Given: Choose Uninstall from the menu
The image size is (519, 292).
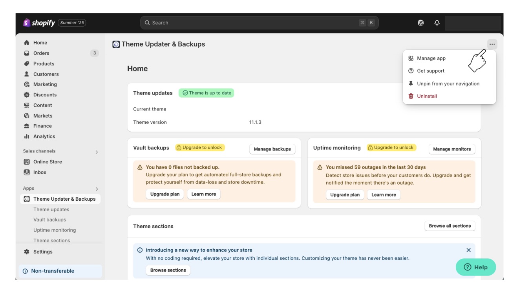Looking at the screenshot, I should click(450, 96).
